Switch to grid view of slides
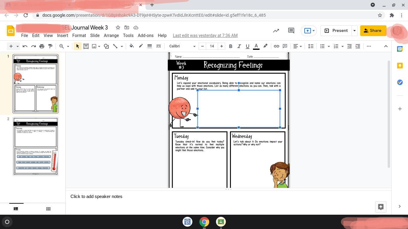Image resolution: width=408 pixels, height=229 pixels. point(48,209)
